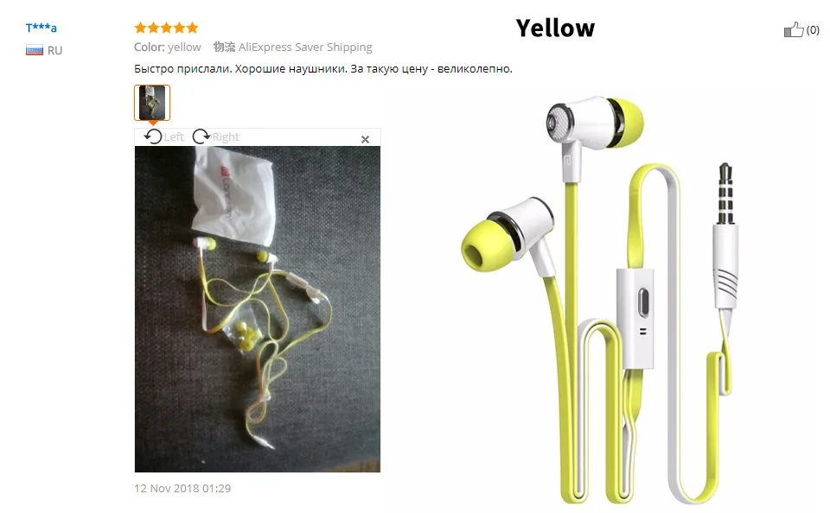830x513 pixels.
Task: Open reviewer profile T***a
Action: click(x=41, y=28)
